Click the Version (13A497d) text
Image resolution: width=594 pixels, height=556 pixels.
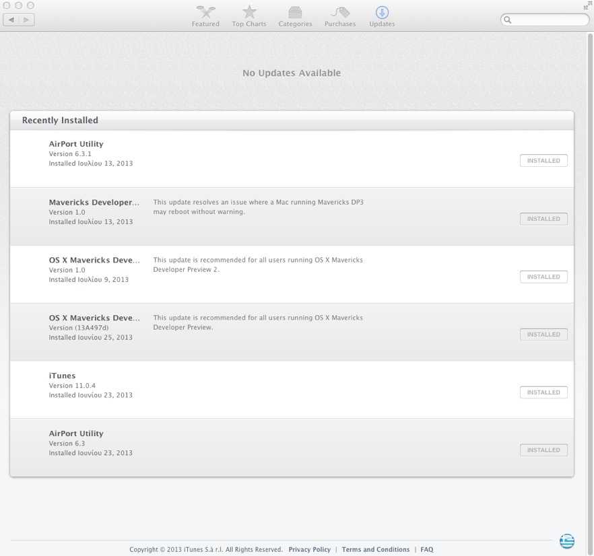coord(78,328)
